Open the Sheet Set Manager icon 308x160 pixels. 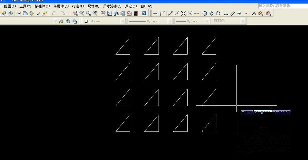point(123,13)
